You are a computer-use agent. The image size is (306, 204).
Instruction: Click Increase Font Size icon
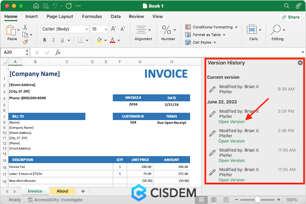pos(113,29)
